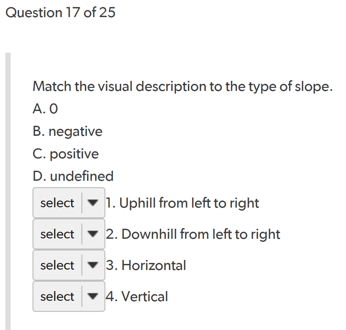Open the select dropdown beside Vertical
346x330 pixels.
pos(69,296)
